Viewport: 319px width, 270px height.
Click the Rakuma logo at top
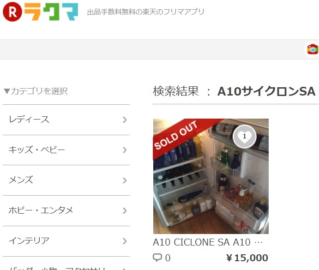click(40, 12)
